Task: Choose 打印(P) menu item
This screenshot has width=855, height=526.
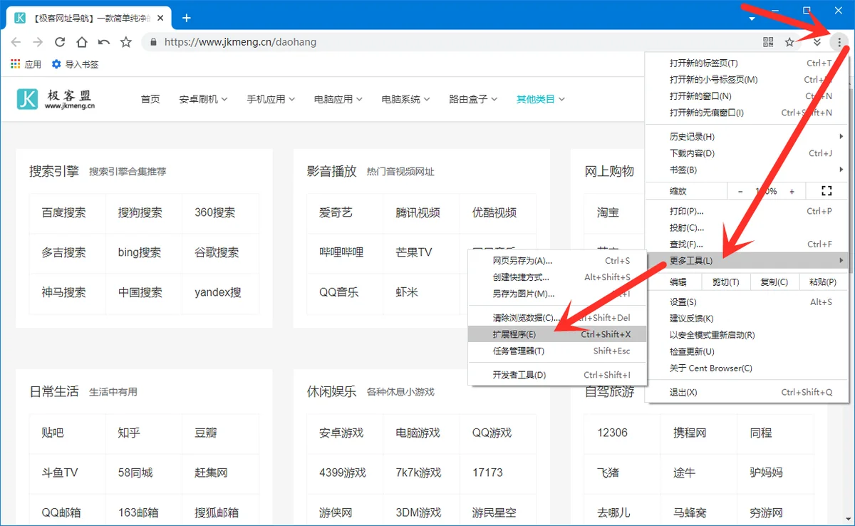Action: (x=748, y=212)
